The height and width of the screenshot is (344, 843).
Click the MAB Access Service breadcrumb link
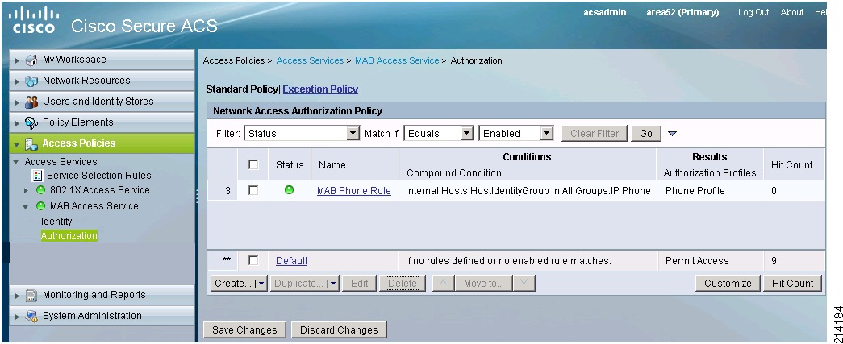coord(397,60)
